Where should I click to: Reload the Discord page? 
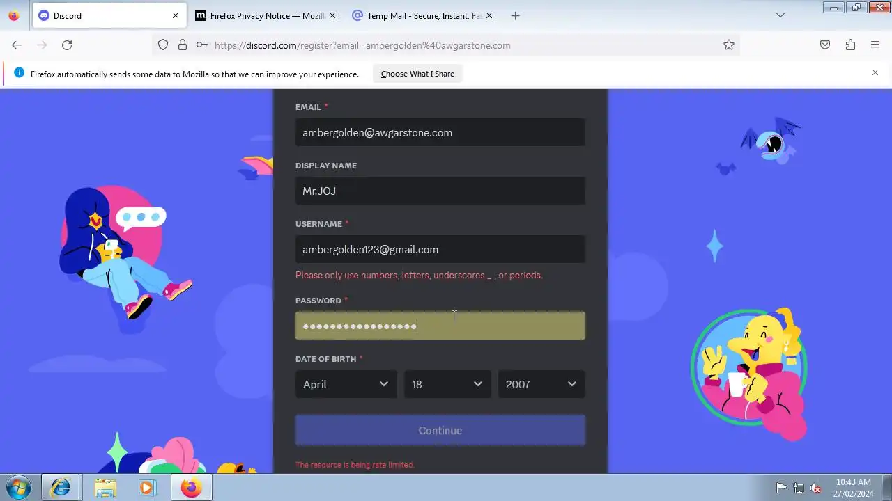pyautogui.click(x=67, y=45)
